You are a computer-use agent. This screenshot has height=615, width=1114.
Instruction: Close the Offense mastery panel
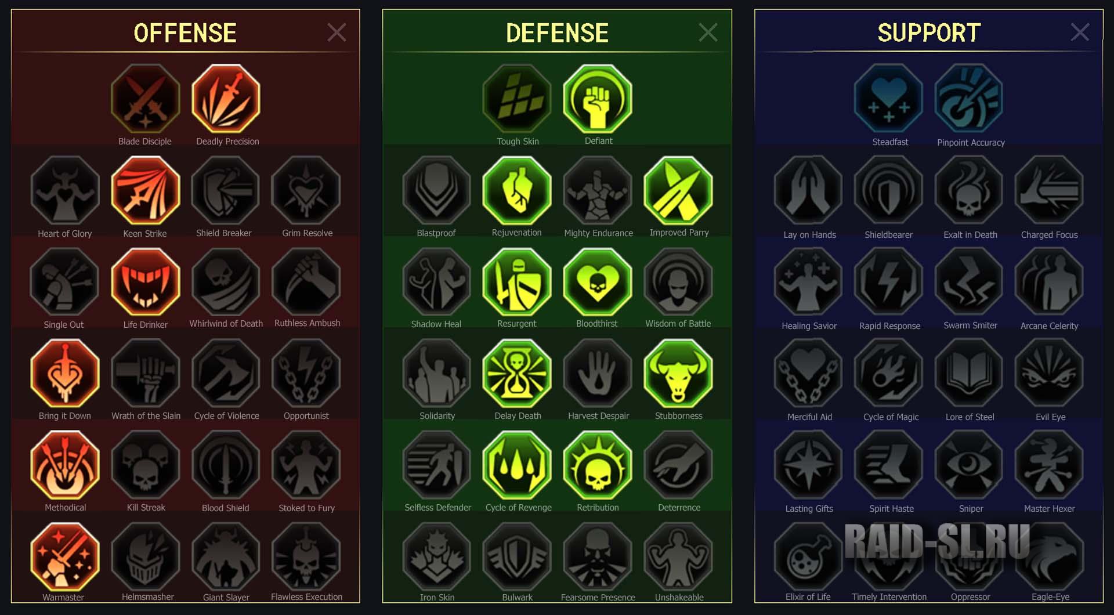pos(337,32)
